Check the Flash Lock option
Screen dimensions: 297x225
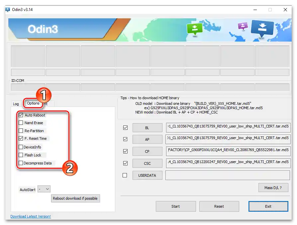pyautogui.click(x=21, y=155)
